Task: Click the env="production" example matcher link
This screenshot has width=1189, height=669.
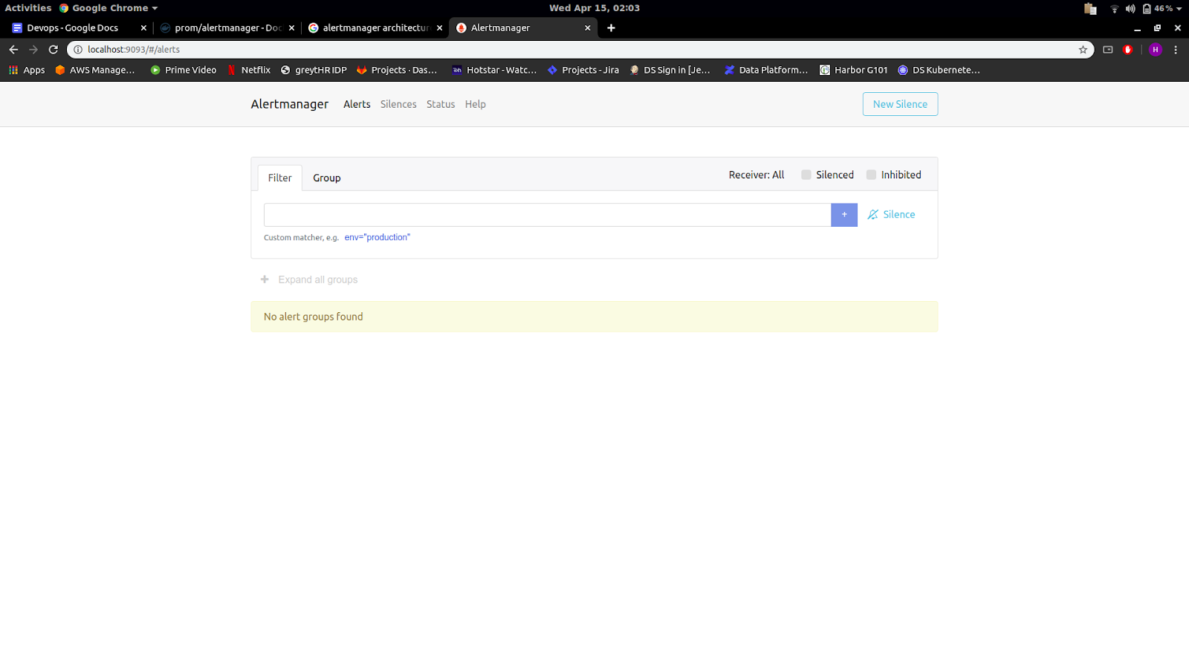Action: 377,238
